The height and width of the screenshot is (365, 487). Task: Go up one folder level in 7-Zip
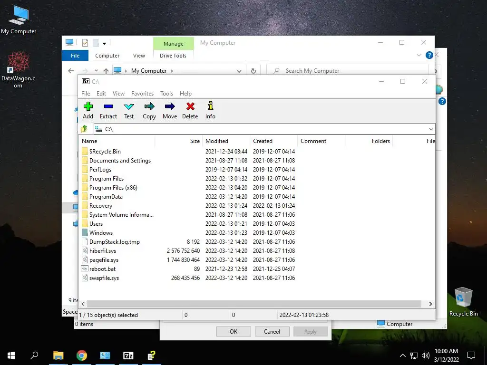point(84,129)
